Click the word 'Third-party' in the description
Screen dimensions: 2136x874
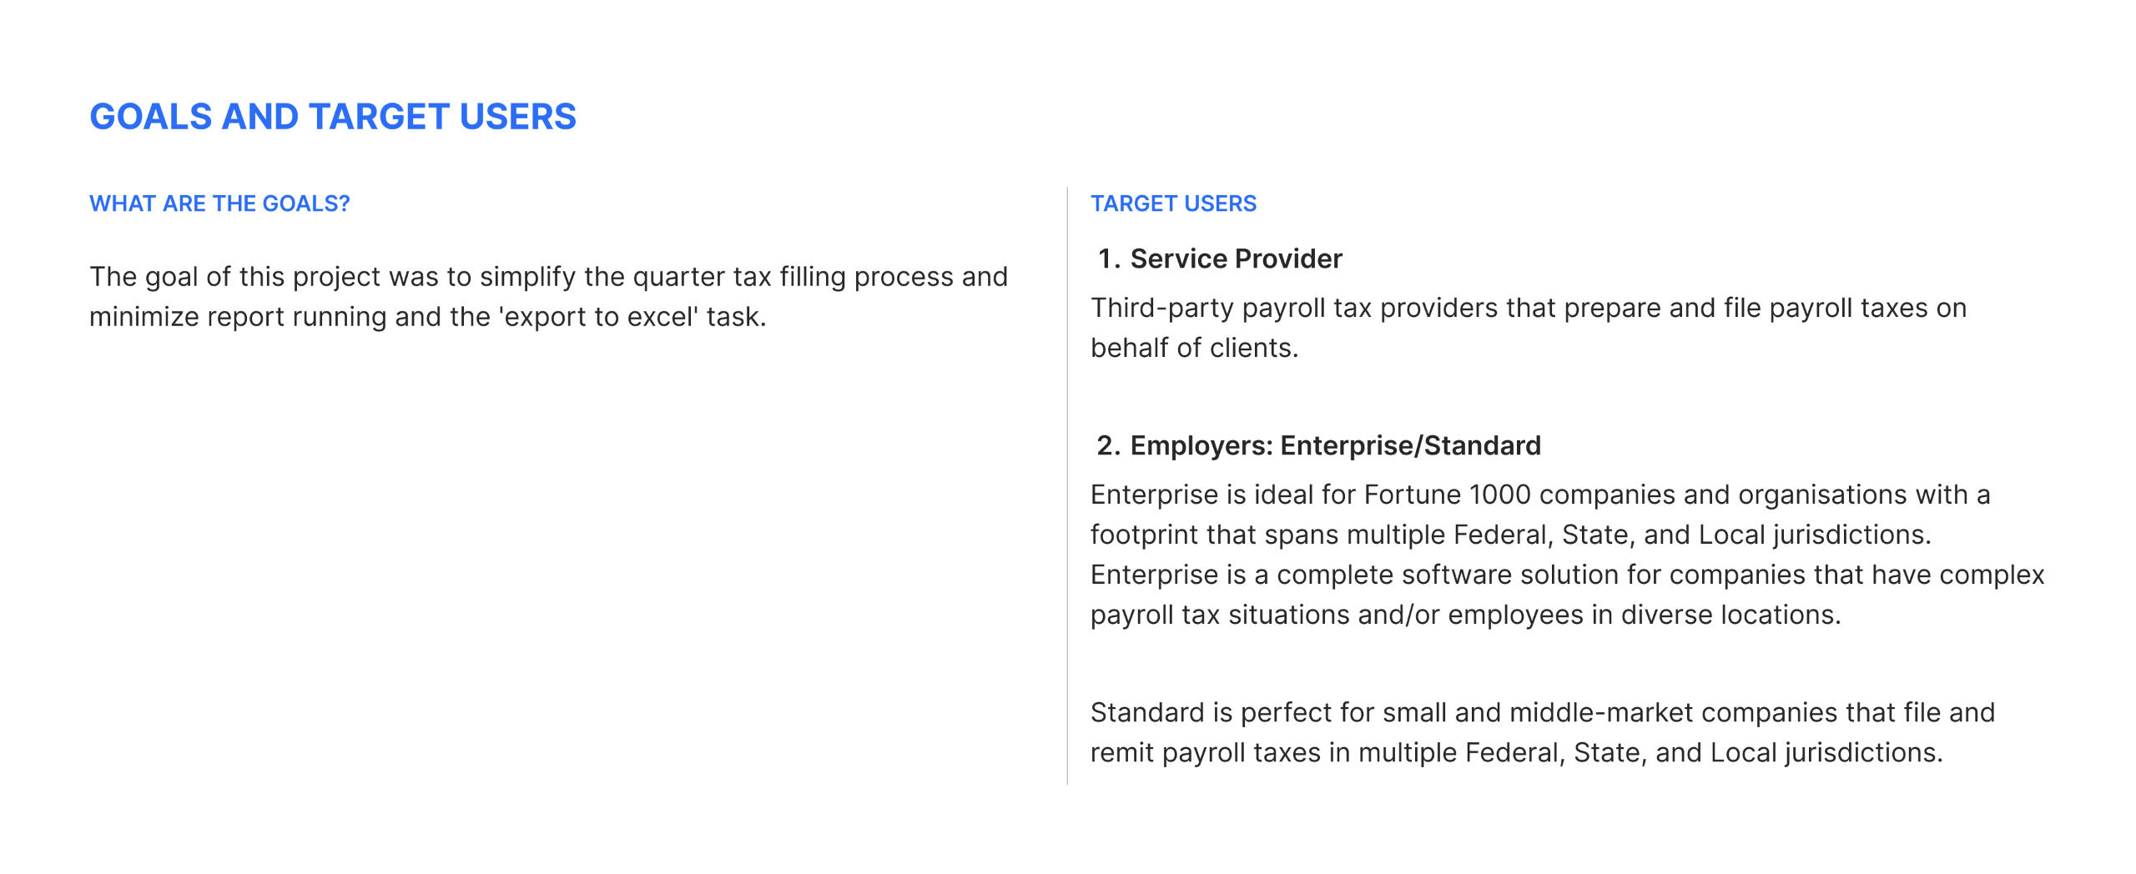tap(1161, 308)
